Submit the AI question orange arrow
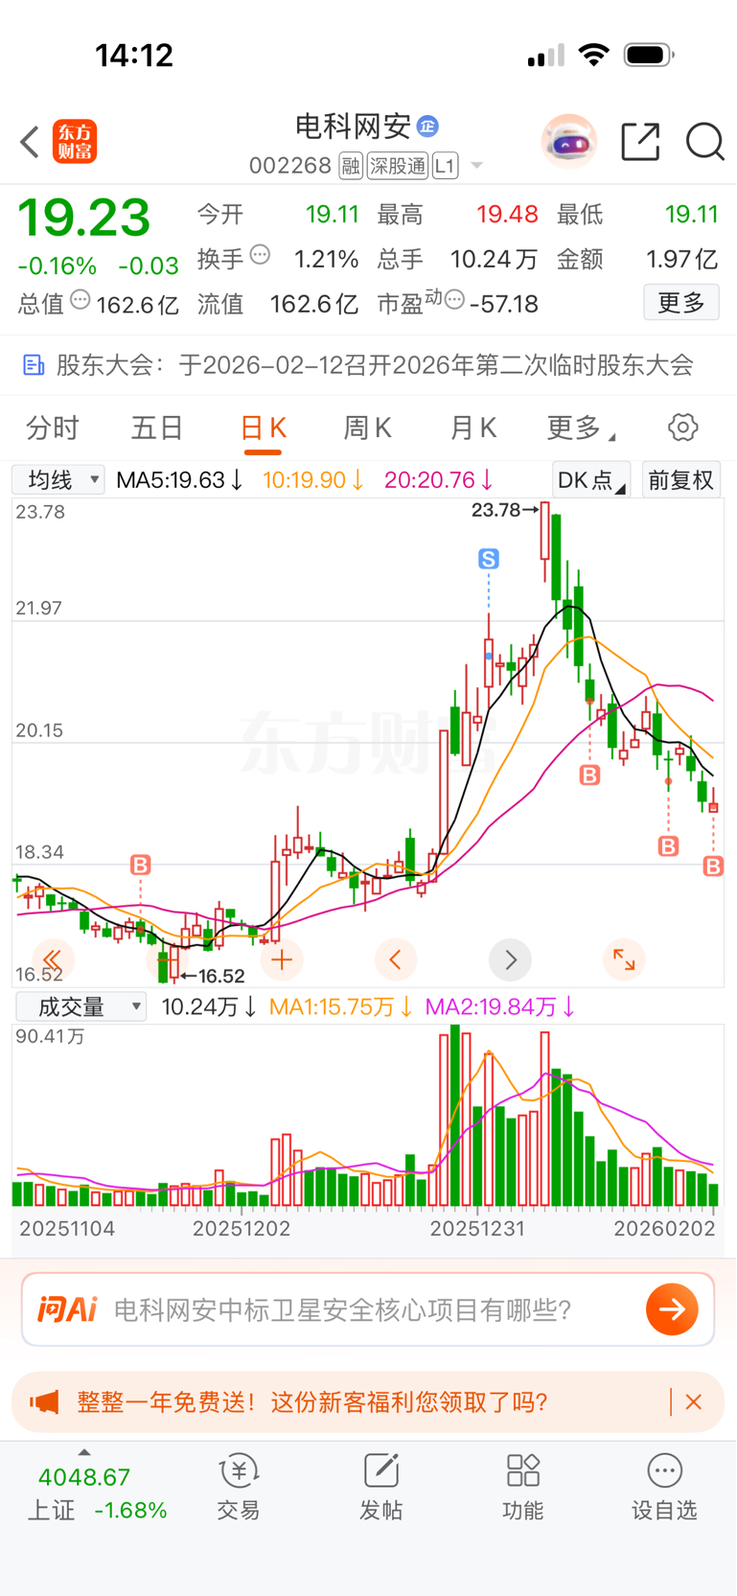The width and height of the screenshot is (737, 1596). tap(672, 1309)
